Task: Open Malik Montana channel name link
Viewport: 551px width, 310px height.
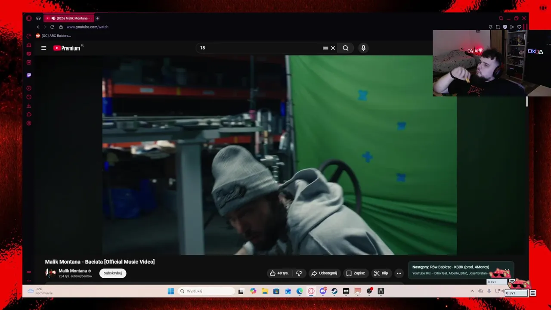Action: click(x=73, y=271)
